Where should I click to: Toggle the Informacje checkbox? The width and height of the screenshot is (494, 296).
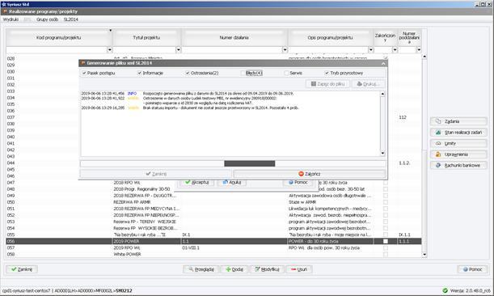(140, 73)
